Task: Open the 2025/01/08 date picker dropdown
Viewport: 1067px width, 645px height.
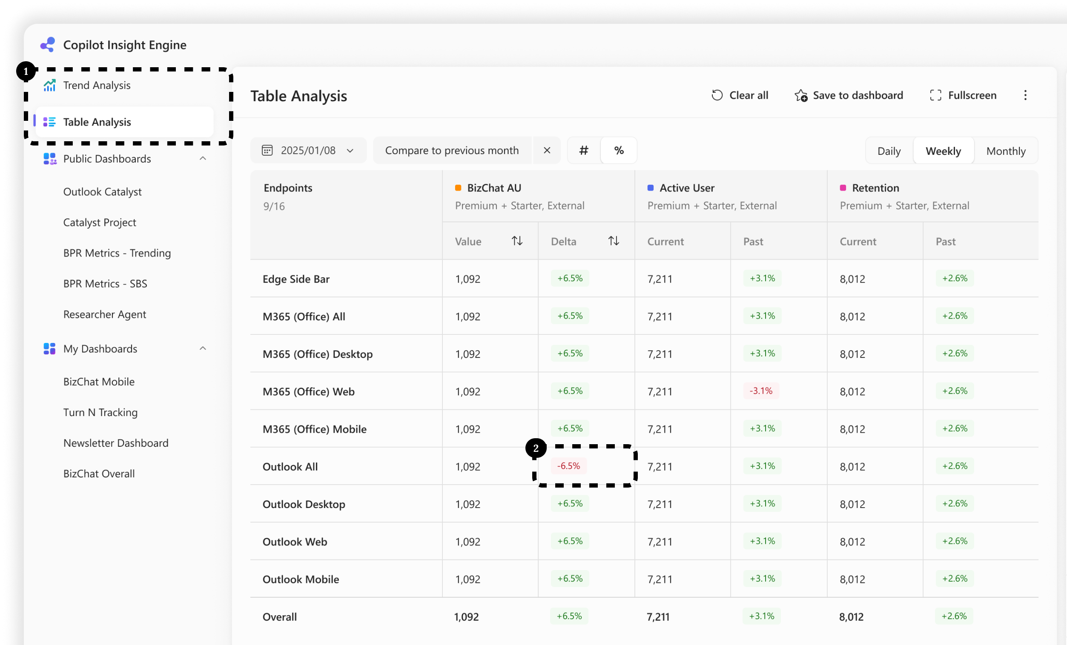Action: 308,151
